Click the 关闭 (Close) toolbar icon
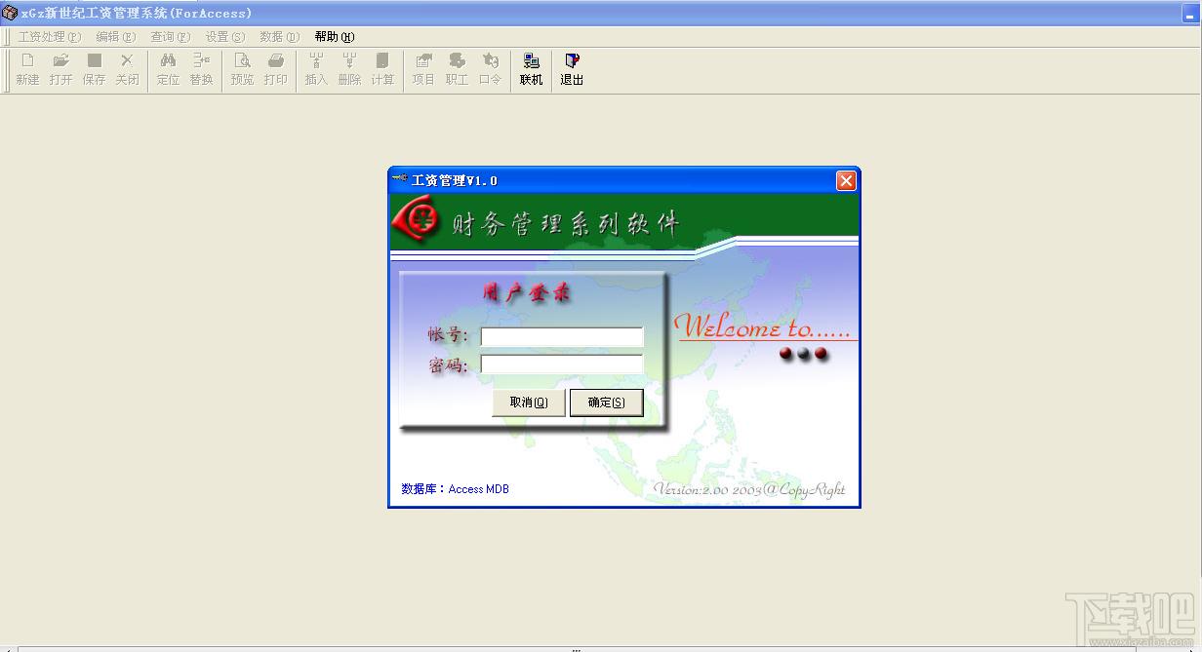Screen dimensions: 1202x652 (x=127, y=69)
